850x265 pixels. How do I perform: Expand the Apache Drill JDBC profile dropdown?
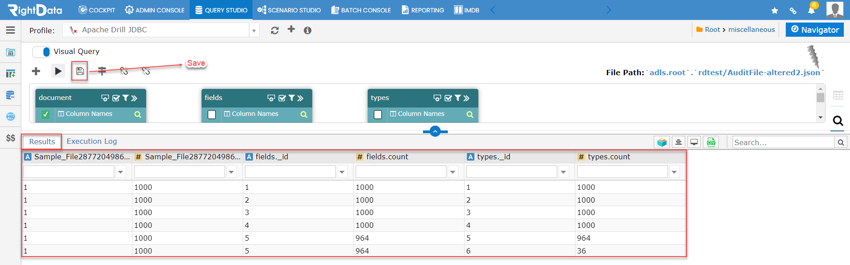coord(254,31)
